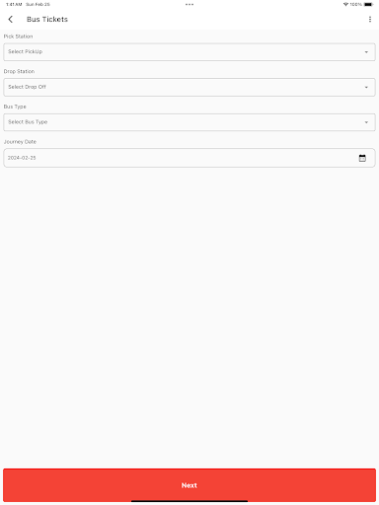Open the calendar icon in Journey Date
Image resolution: width=379 pixels, height=505 pixels.
point(362,158)
